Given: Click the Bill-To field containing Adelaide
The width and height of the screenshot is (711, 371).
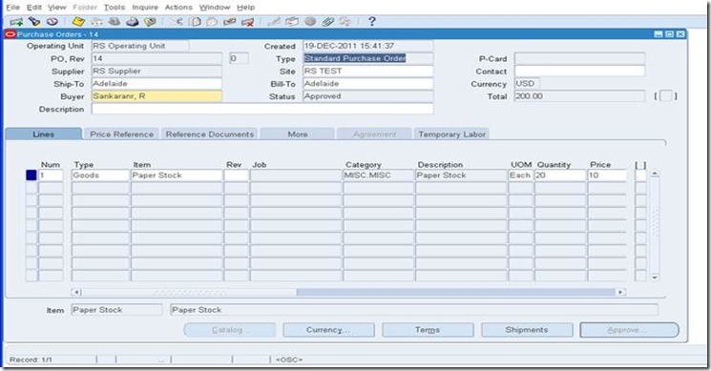Looking at the screenshot, I should tap(368, 84).
